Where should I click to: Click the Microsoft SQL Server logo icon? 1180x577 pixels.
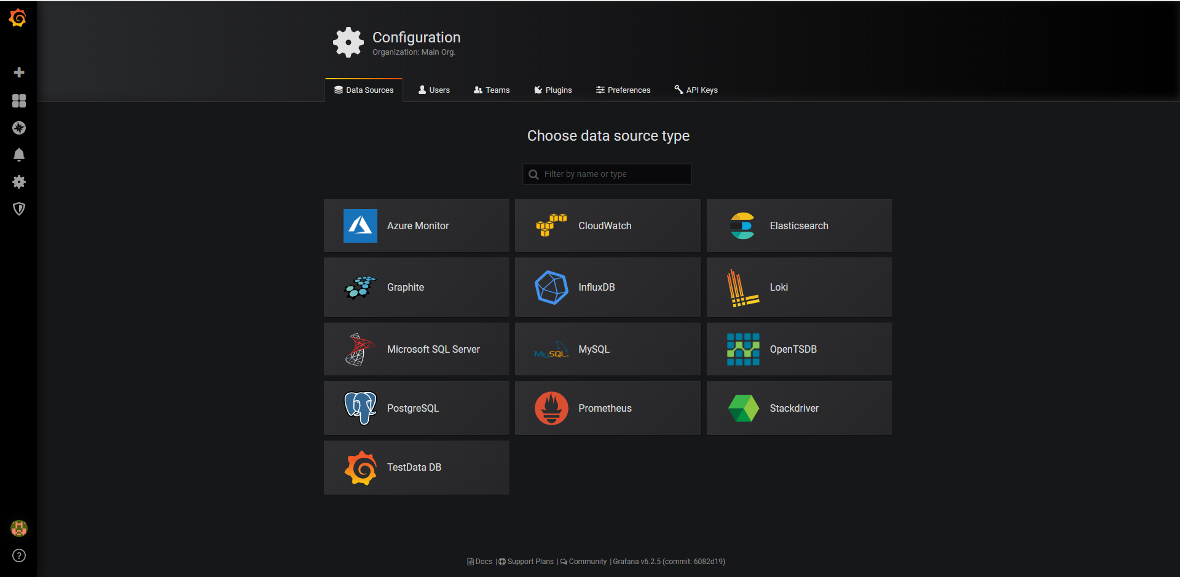(360, 349)
